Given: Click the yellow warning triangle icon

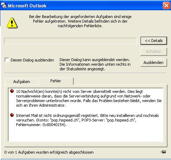Looking at the screenshot, I should tap(12, 23).
